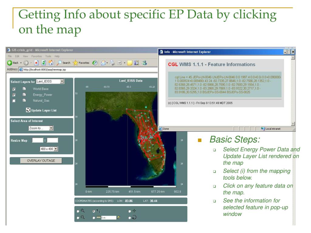Click the Update Layer List link text
311x233 pixels.
pos(44,110)
